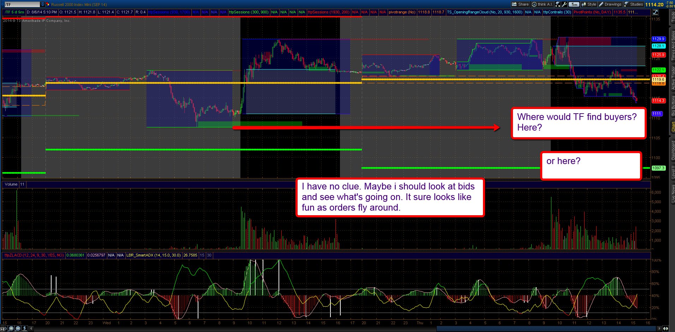
Task: Select the TS_OpeningRangeCloud study label
Action: pyautogui.click(x=485, y=12)
